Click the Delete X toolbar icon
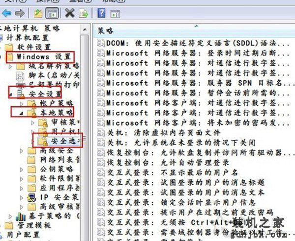295x241 pixels. pyautogui.click(x=70, y=13)
